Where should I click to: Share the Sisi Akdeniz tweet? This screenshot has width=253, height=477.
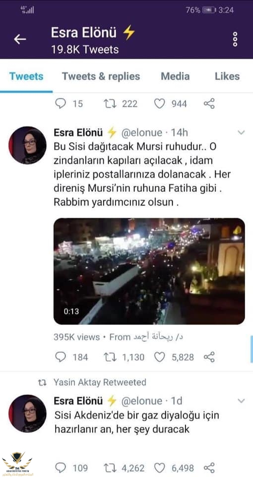coord(209,468)
